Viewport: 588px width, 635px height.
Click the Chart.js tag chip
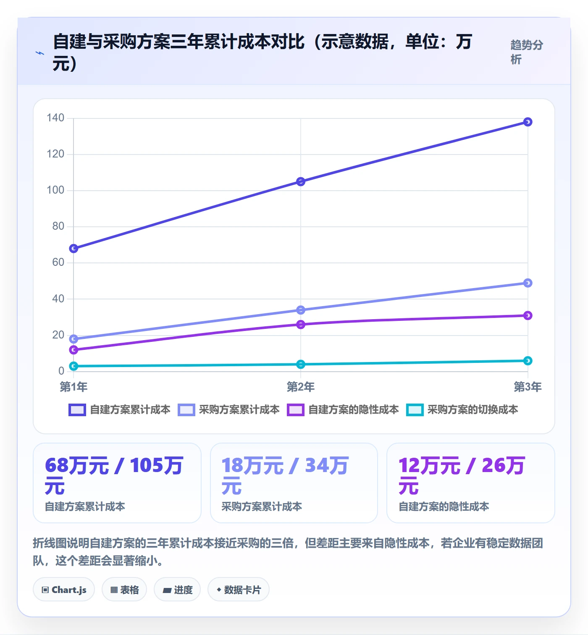64,590
